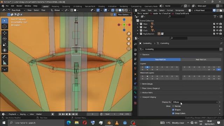The width and height of the screenshot is (224, 126).
Task: Open the text editor Templates menu
Action: click(180, 10)
